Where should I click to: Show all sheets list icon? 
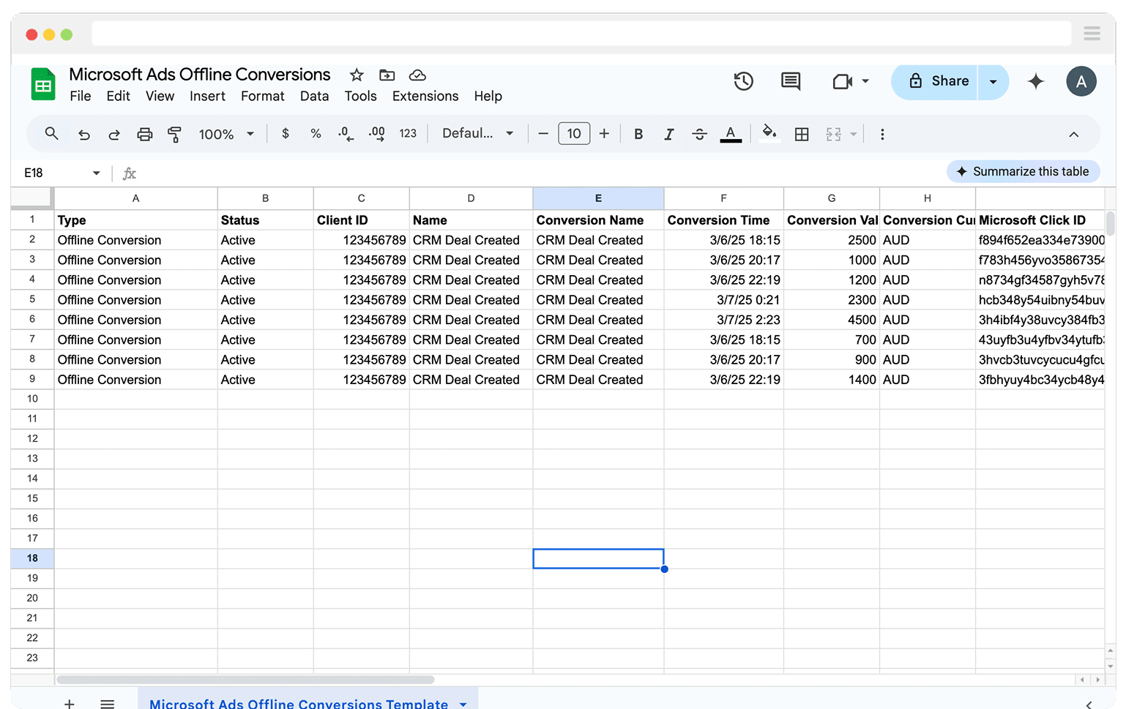[108, 704]
